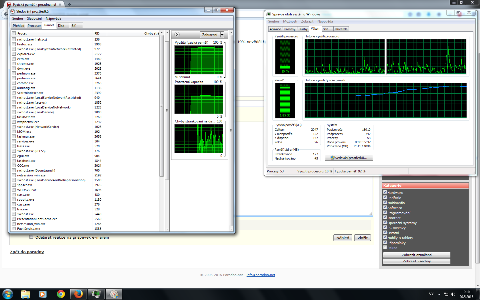Check the firefox.exe process checkbox
This screenshot has height=302, width=480.
point(14,44)
